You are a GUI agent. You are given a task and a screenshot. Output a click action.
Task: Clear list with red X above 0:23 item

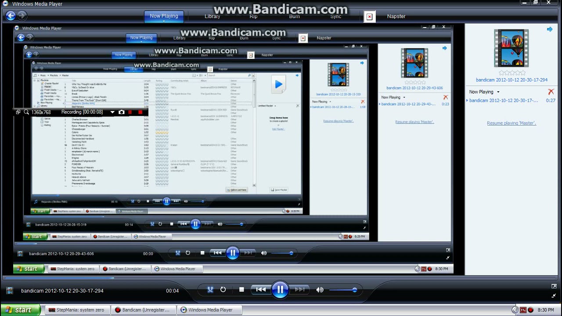click(446, 97)
